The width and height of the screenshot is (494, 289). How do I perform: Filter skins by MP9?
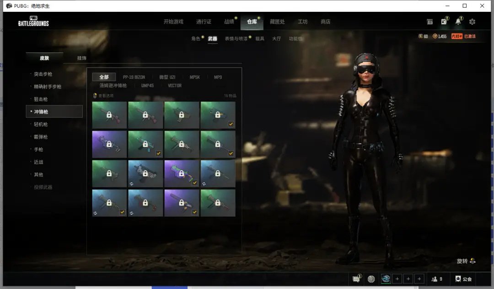[218, 77]
